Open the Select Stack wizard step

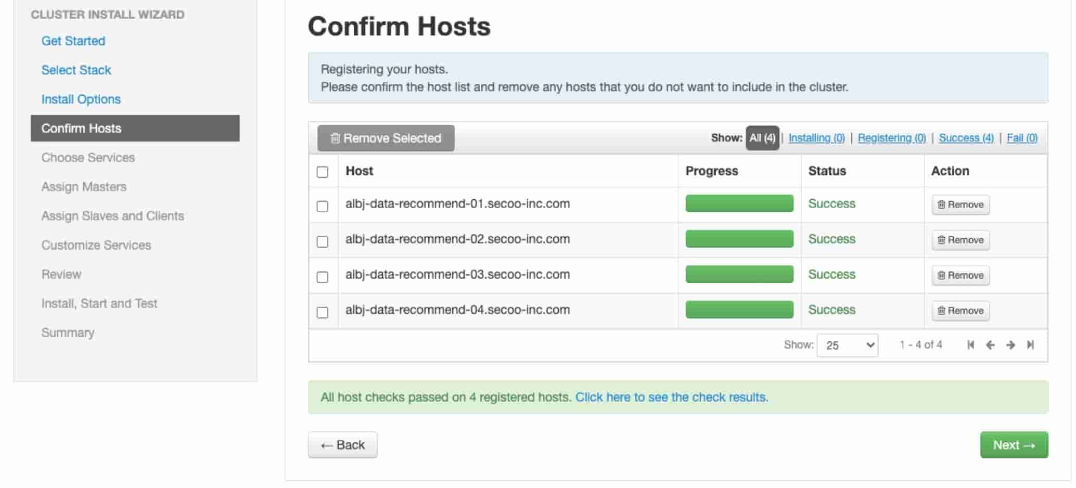[76, 70]
